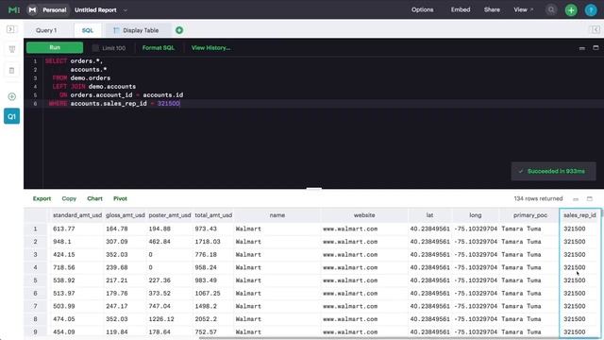Select the sales_rep_id column header
This screenshot has height=340, width=604.
click(579, 215)
